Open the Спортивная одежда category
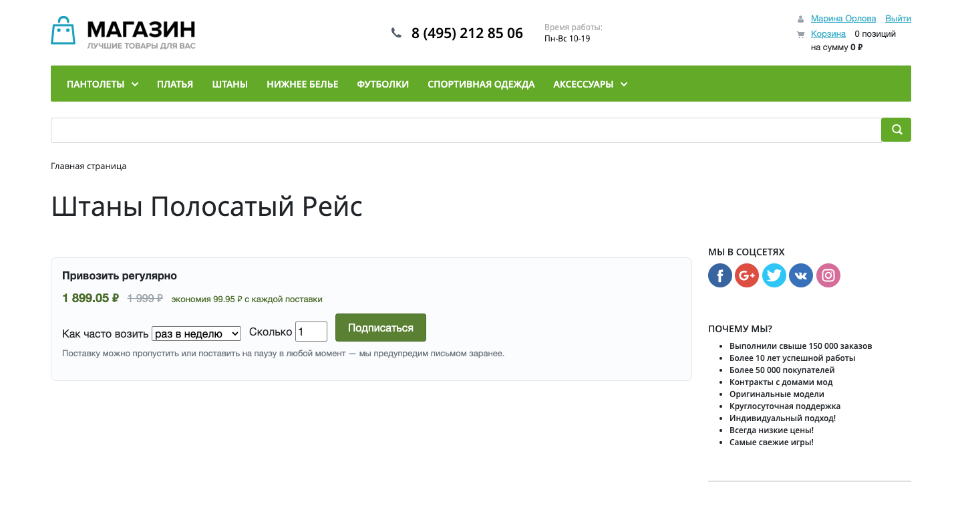 click(481, 84)
